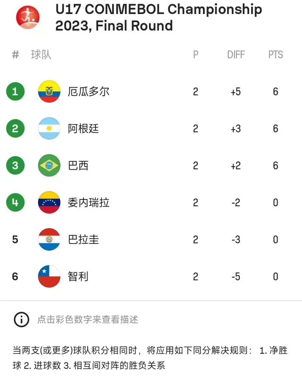
Task: Tap the Paraguay flag icon
Action: [x=49, y=240]
